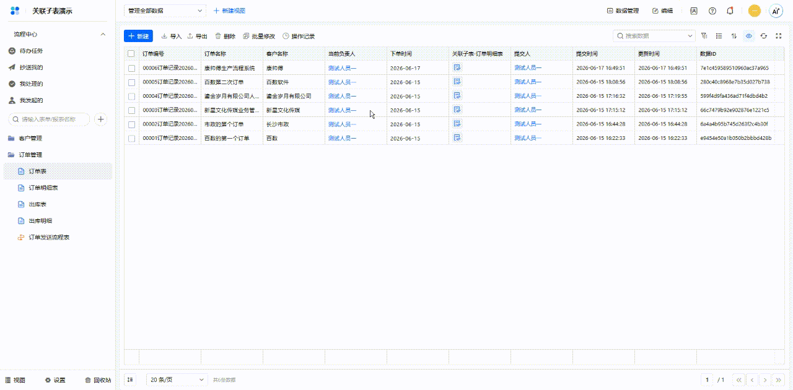Open 视图 at the sidebar bottom
Viewport: 793px width, 390px height.
click(15, 380)
